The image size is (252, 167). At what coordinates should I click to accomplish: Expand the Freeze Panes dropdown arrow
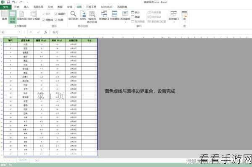(125, 22)
